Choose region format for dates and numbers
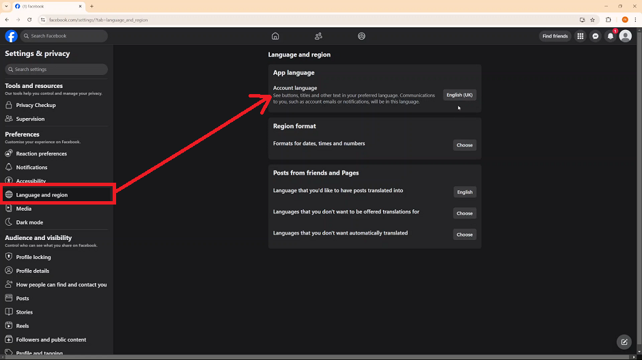 464,145
